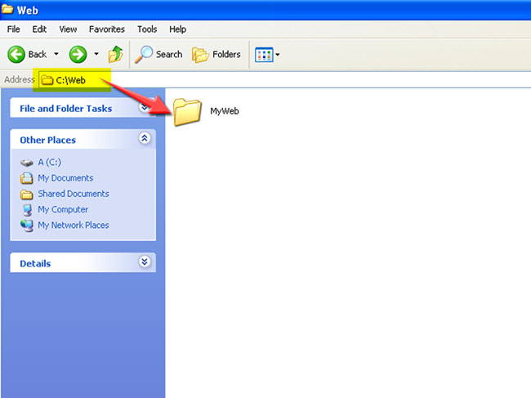Click the C:\Web address bar field
The height and width of the screenshot is (398, 531).
[284, 80]
